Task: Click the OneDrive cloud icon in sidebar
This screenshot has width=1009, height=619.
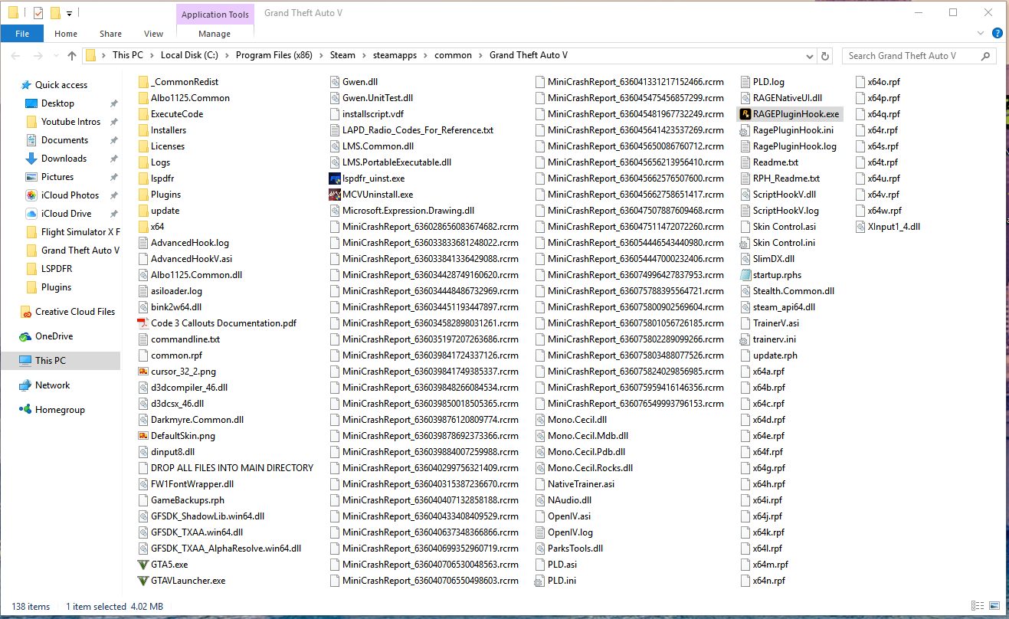Action: (25, 336)
